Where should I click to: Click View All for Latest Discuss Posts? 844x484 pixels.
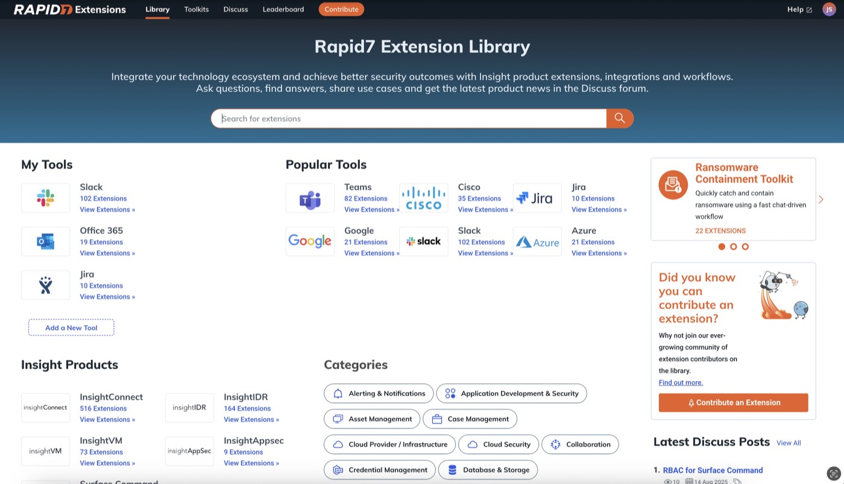point(789,443)
